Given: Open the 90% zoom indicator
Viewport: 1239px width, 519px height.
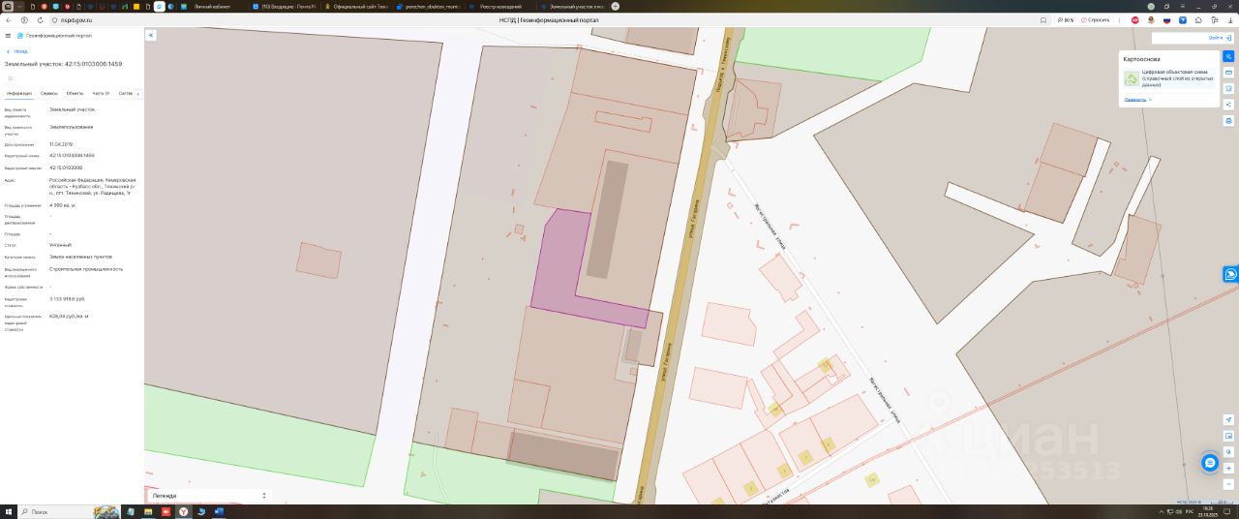Looking at the screenshot, I should (1066, 19).
